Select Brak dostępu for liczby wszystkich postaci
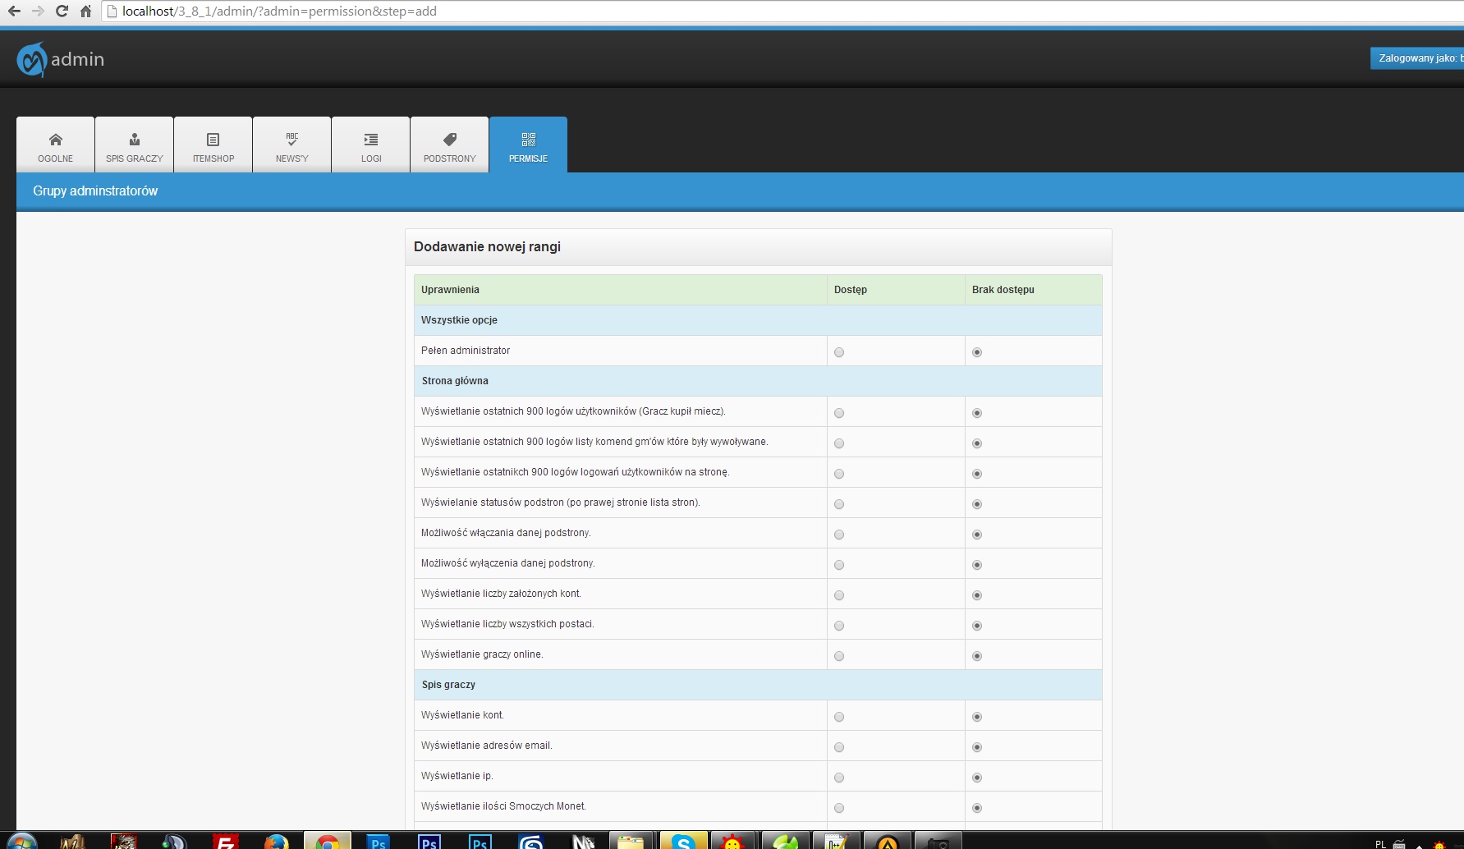Image resolution: width=1464 pixels, height=849 pixels. [x=977, y=626]
